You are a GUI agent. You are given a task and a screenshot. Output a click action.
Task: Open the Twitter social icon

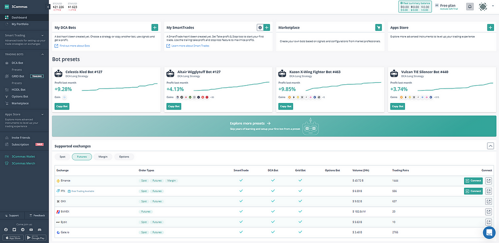[x=13, y=229]
